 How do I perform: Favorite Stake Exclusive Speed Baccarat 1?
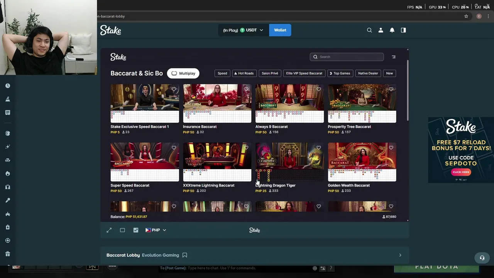pos(174,89)
